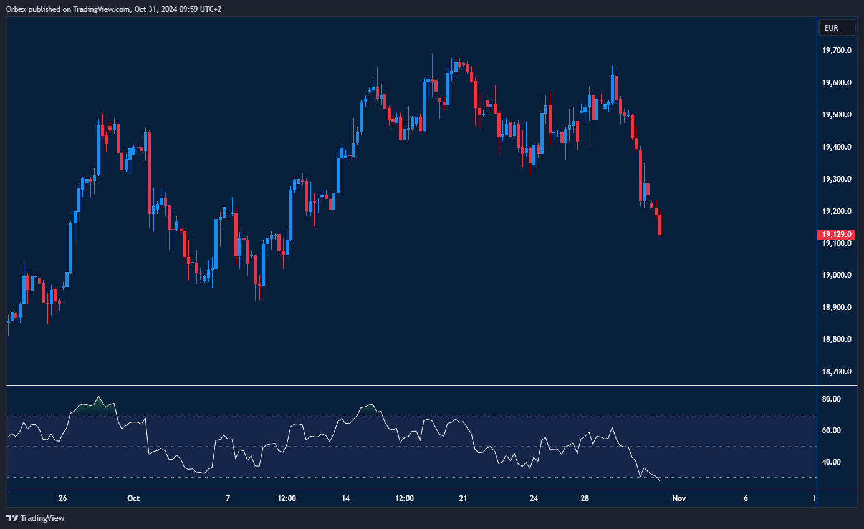This screenshot has width=864, height=529.
Task: Click the 18,700.0 price axis label
Action: [837, 372]
